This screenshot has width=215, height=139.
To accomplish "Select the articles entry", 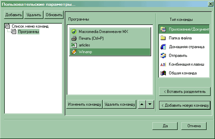I will [110, 45].
